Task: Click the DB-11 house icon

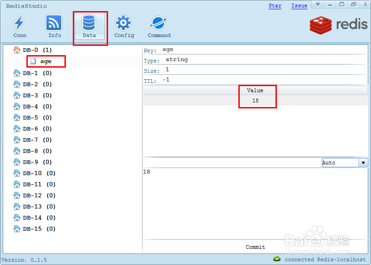Action: [x=17, y=184]
